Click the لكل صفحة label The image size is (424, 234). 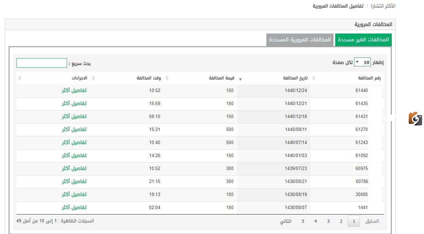[342, 63]
